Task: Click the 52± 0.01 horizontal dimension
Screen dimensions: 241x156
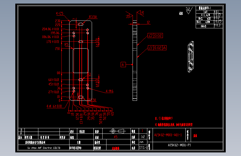Action: coord(101,119)
